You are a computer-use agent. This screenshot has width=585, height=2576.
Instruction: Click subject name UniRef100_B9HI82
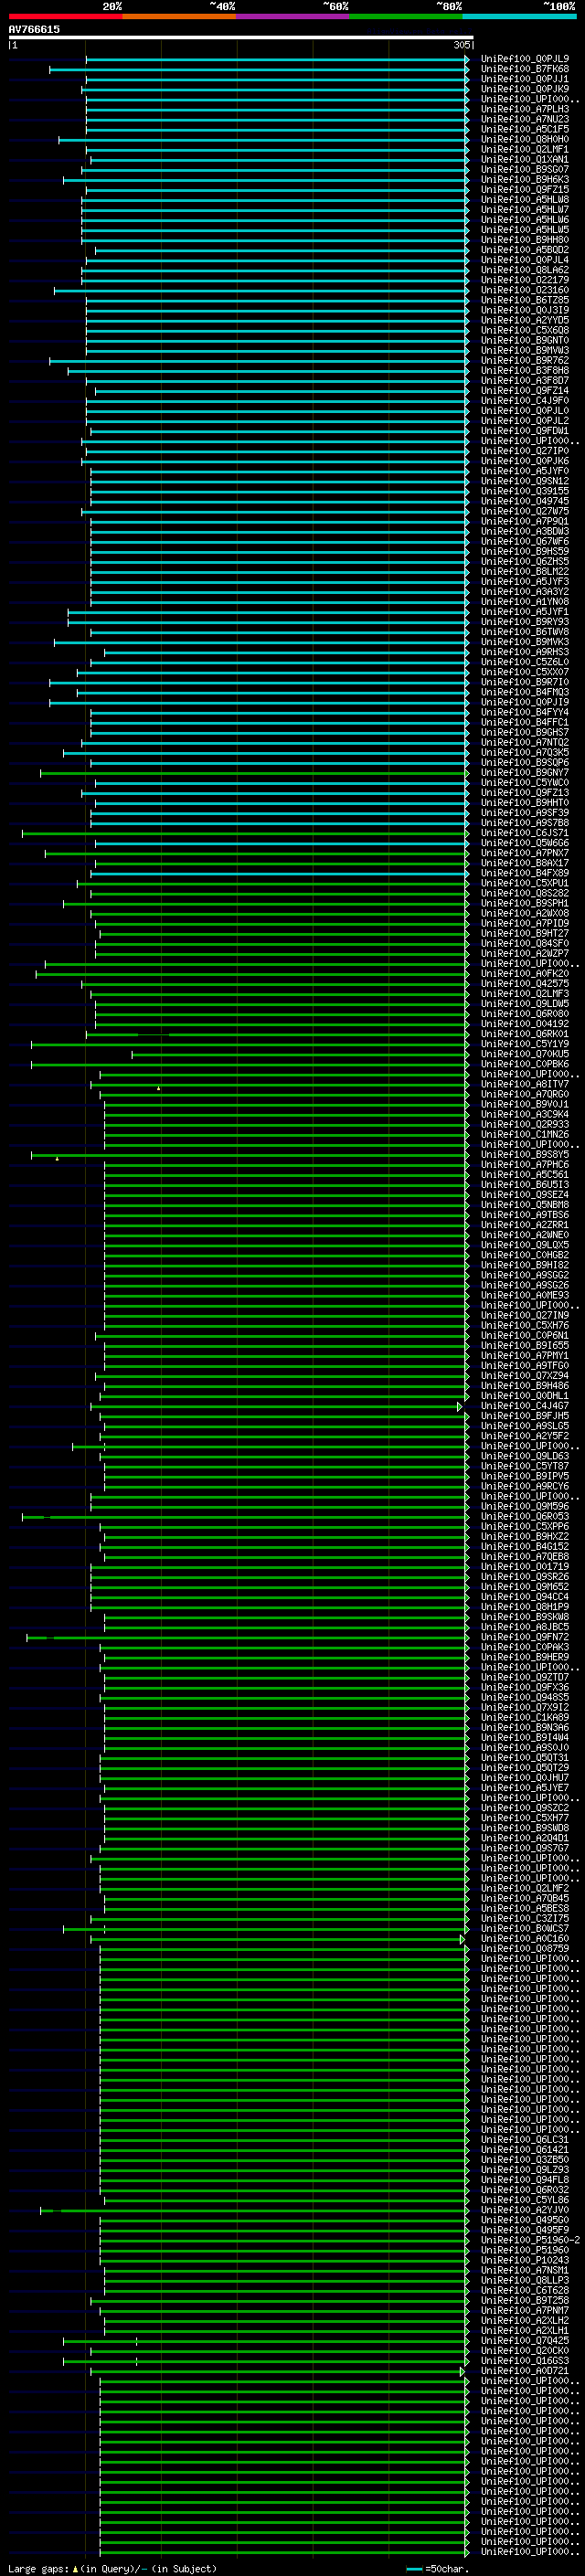click(525, 1265)
